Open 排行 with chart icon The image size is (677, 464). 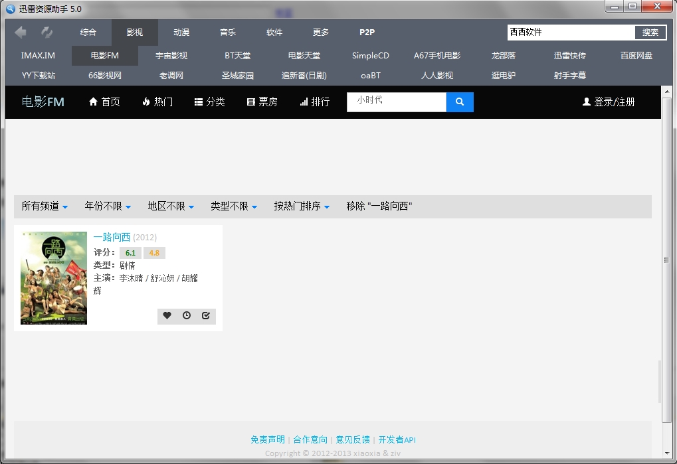[x=315, y=102]
